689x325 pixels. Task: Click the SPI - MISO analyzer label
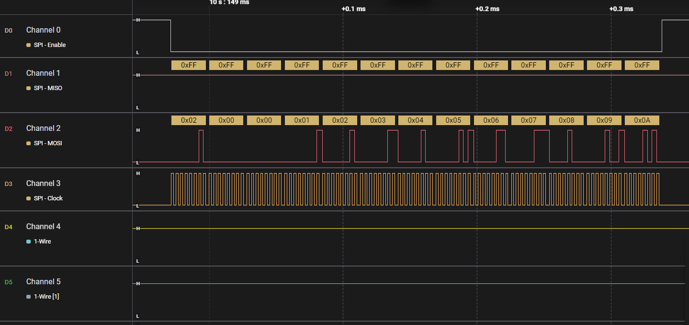pos(48,88)
